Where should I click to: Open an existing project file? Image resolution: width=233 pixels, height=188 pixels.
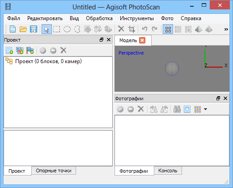pyautogui.click(x=23, y=29)
